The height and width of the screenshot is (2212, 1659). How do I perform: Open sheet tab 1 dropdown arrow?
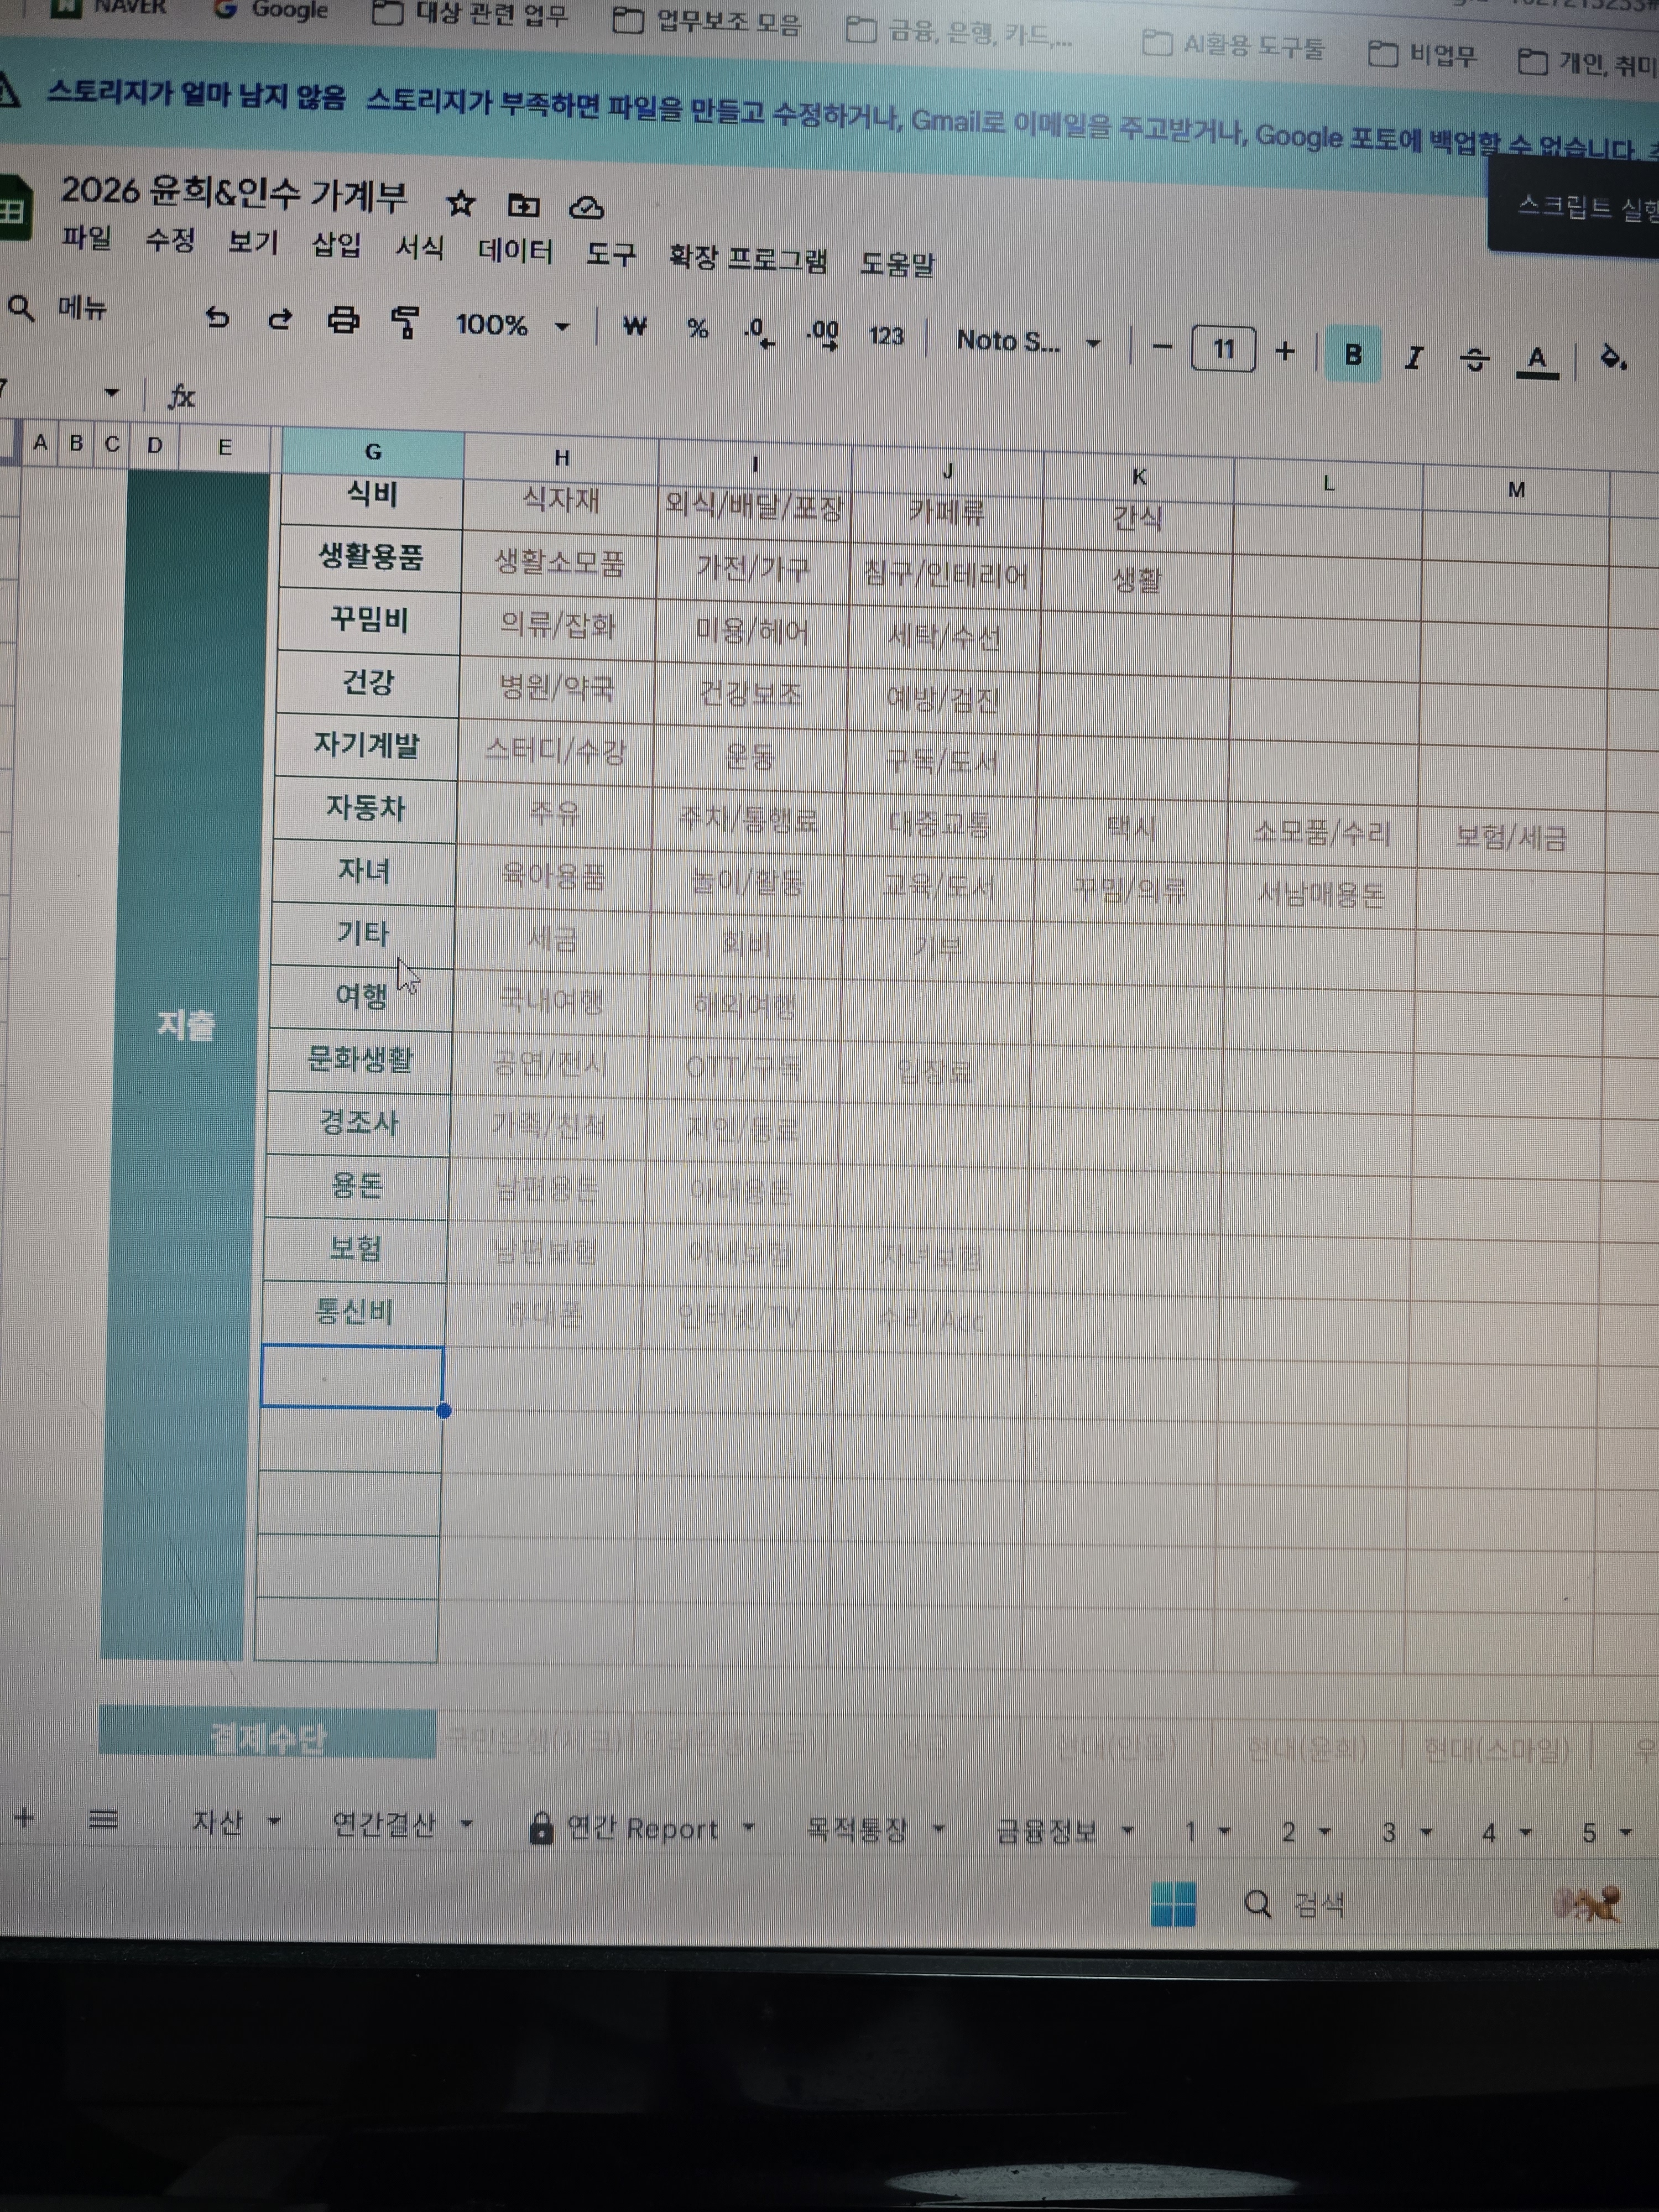pyautogui.click(x=1224, y=1831)
